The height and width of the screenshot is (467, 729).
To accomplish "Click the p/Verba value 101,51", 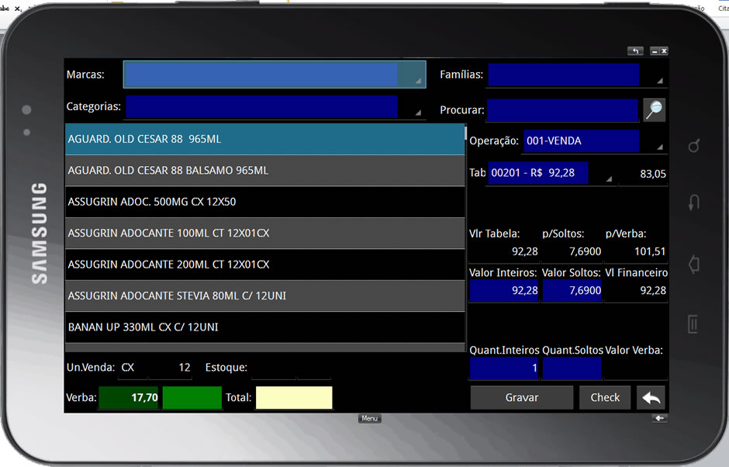I will [649, 251].
